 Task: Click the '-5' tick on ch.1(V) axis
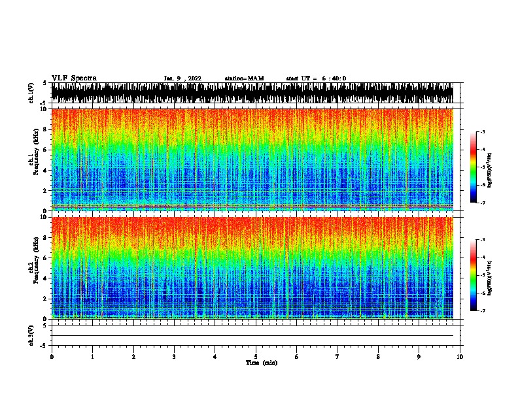(x=44, y=103)
